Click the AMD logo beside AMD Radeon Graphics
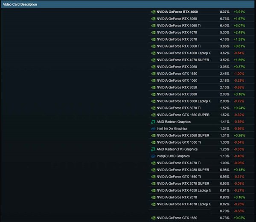 click(x=153, y=122)
